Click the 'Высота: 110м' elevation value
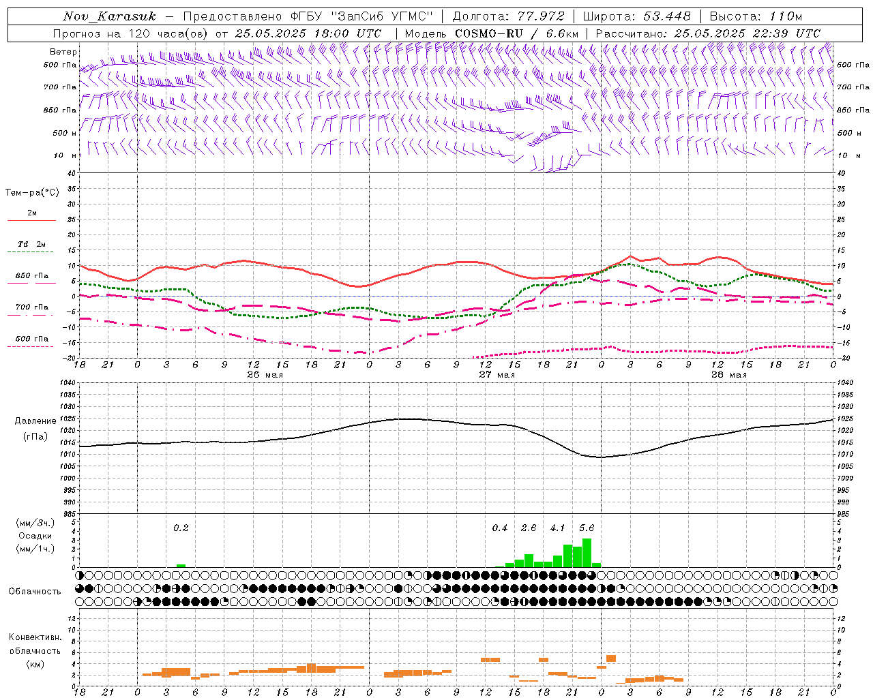Screen dimensions: 873x698 (756, 16)
